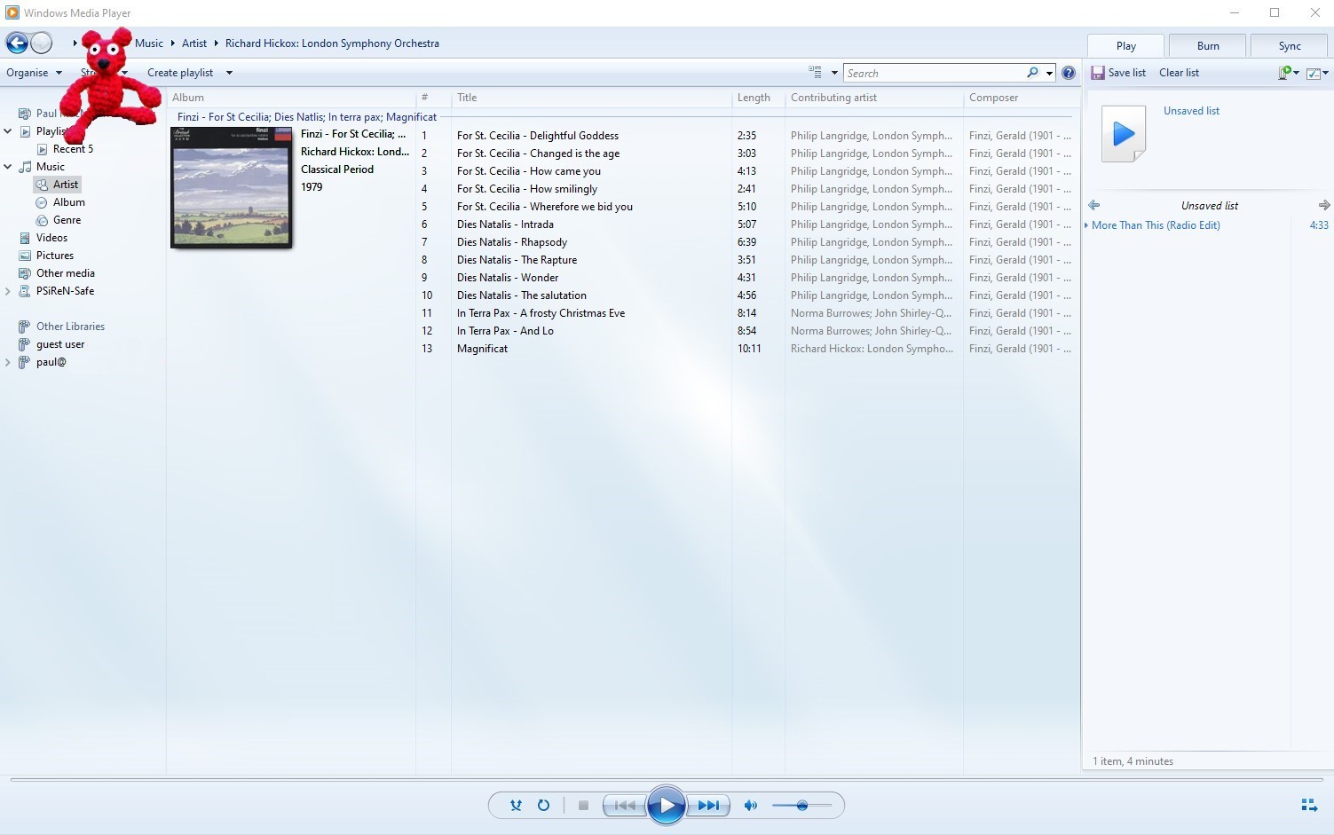Expand the PSiReN-Safe tree node
The image size is (1334, 835).
pos(8,291)
